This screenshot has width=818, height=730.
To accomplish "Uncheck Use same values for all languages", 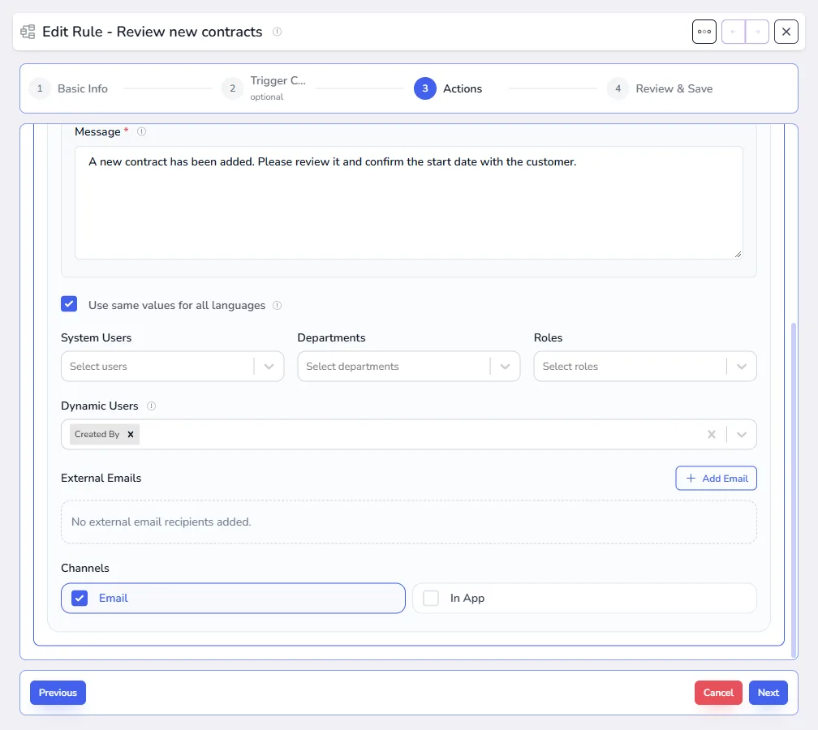I will (69, 304).
